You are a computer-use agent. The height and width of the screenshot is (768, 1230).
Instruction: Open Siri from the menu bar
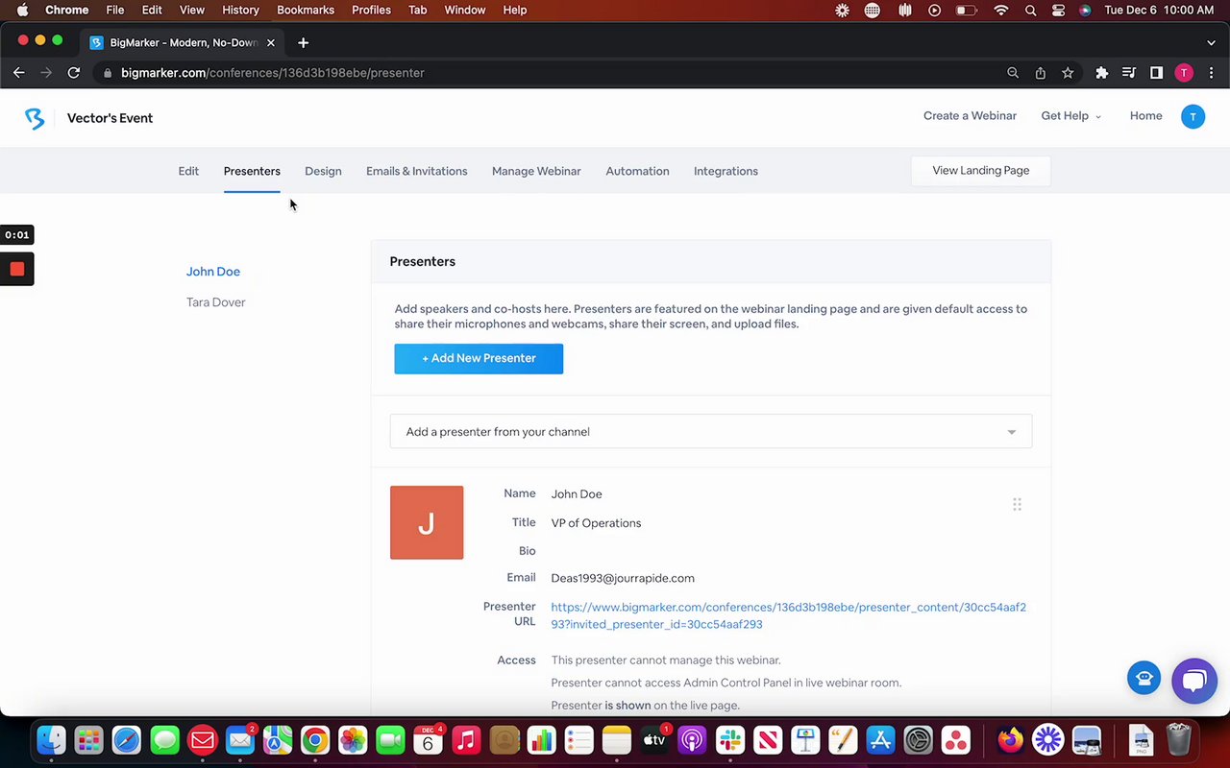pyautogui.click(x=1085, y=10)
